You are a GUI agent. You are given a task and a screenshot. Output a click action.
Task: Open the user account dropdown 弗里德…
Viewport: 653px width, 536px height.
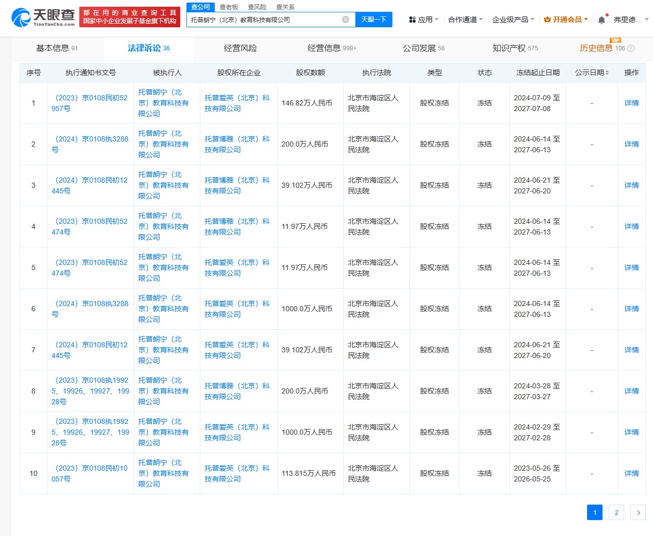(631, 20)
